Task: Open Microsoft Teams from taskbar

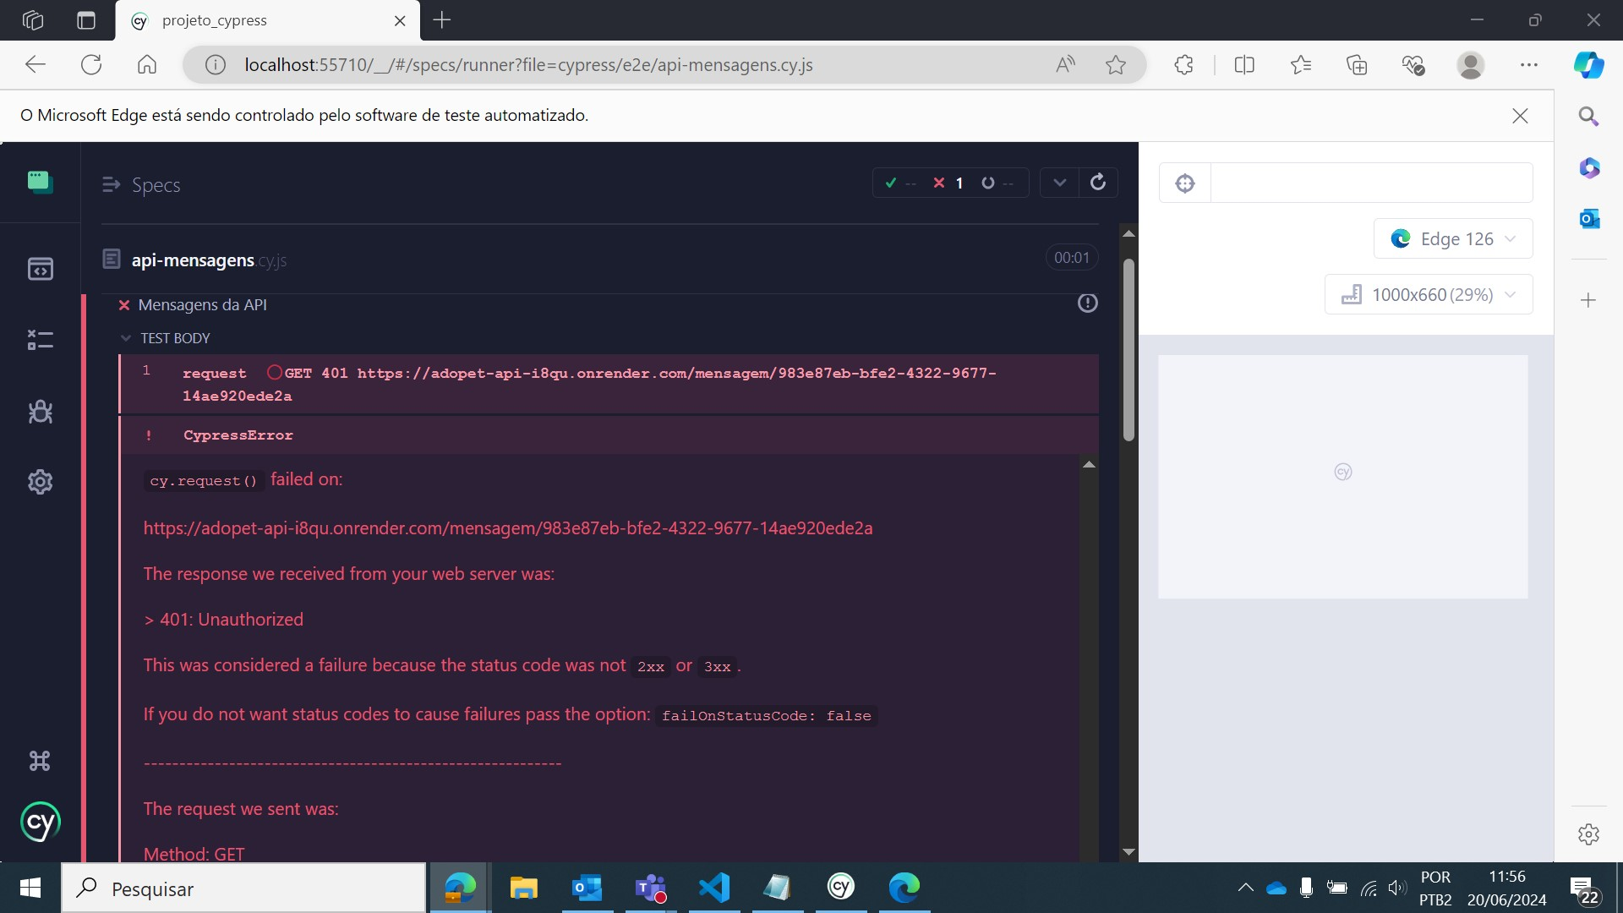Action: coord(651,888)
